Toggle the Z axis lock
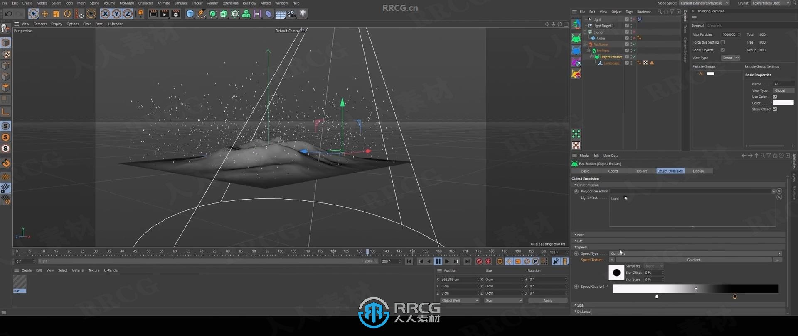Viewport: 798px width, 336px height. pos(128,14)
